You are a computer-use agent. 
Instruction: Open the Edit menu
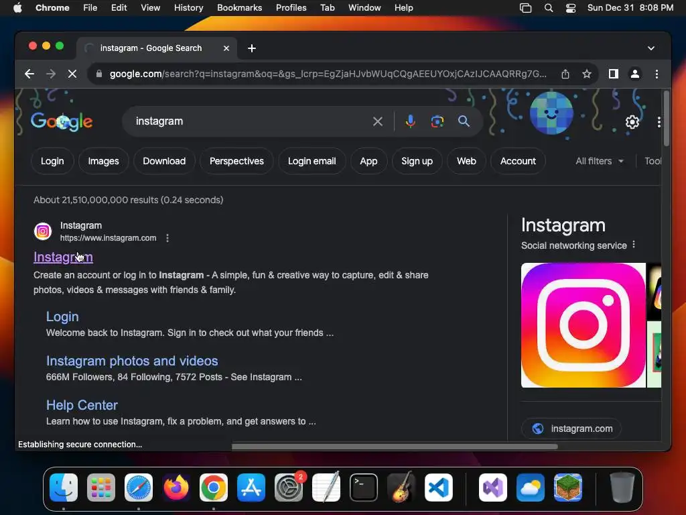pyautogui.click(x=119, y=7)
